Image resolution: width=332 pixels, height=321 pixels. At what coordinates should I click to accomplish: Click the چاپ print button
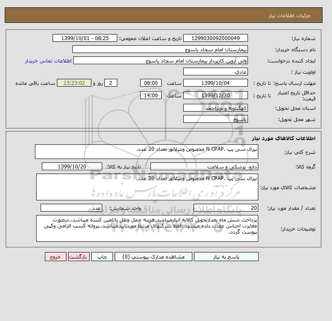click(x=102, y=257)
